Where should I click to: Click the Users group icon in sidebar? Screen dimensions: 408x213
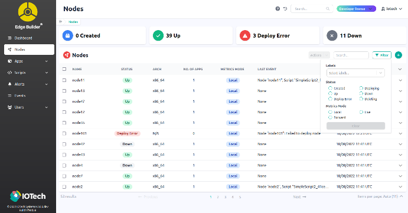(9, 107)
